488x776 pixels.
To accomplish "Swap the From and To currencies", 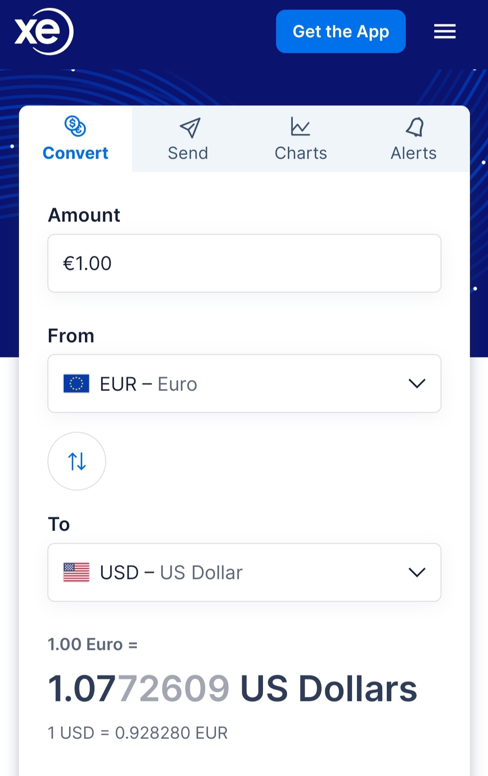I will click(77, 461).
